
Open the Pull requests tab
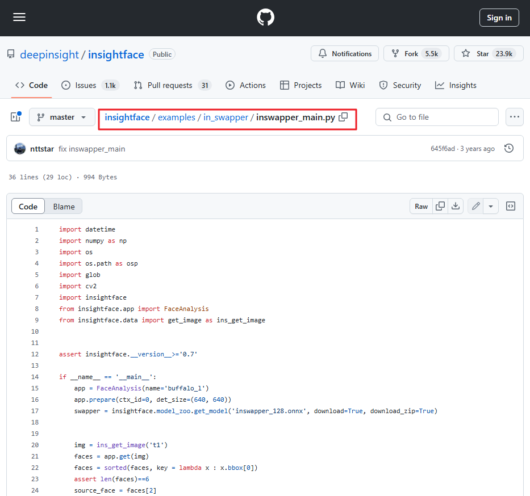(172, 86)
